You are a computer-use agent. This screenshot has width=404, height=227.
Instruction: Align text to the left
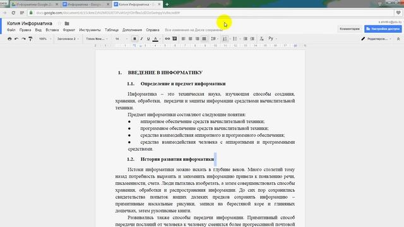(x=184, y=39)
